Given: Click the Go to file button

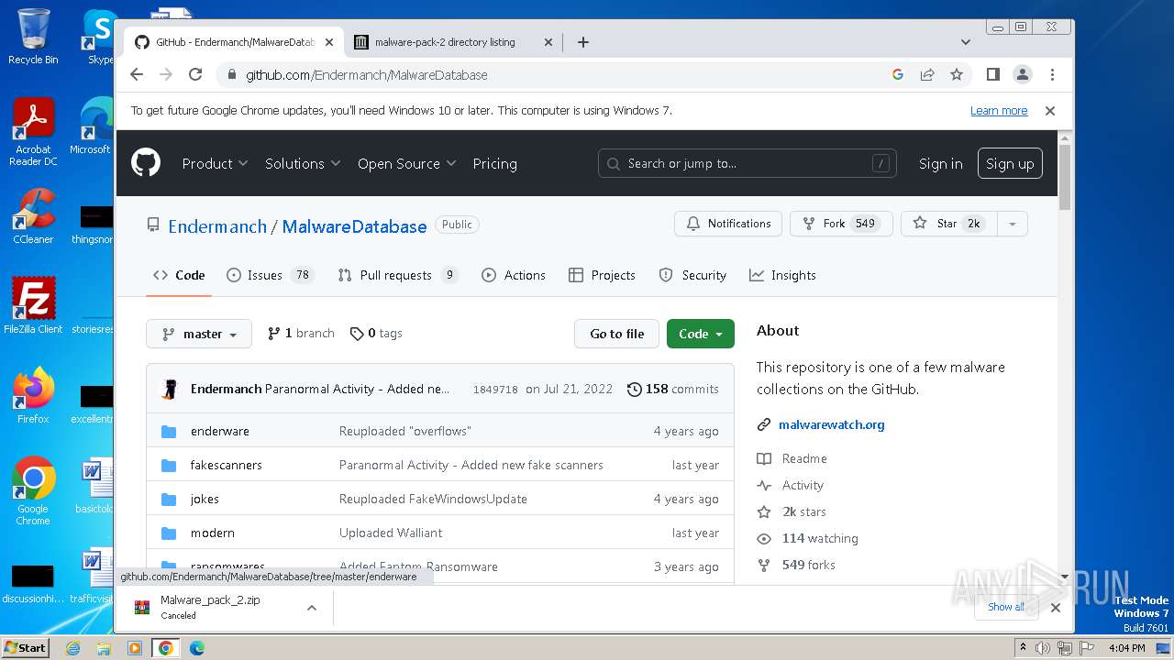Looking at the screenshot, I should point(616,334).
